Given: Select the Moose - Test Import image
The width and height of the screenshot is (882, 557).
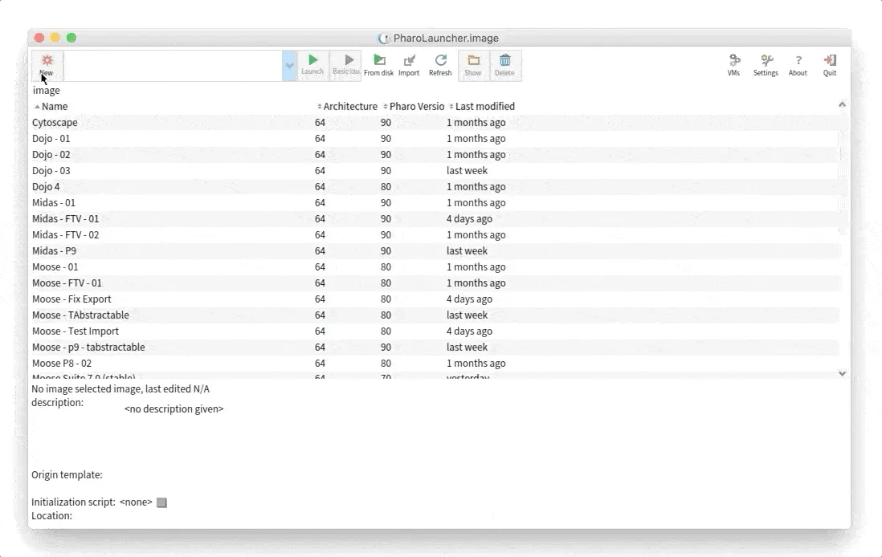Looking at the screenshot, I should point(435,331).
